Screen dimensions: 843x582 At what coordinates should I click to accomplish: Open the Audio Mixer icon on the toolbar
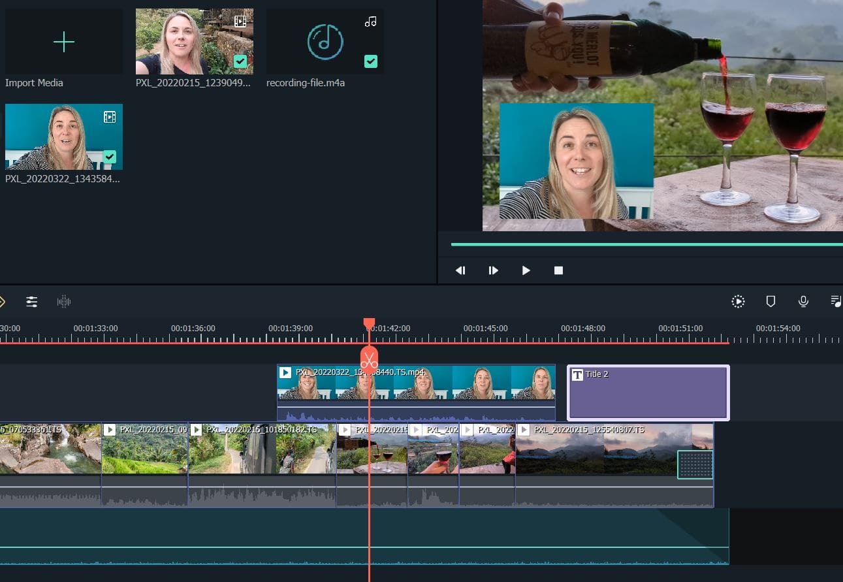coord(836,301)
